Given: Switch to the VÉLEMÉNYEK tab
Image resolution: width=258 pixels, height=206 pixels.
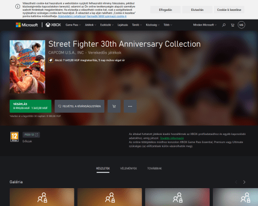Looking at the screenshot, I should click(129, 169).
